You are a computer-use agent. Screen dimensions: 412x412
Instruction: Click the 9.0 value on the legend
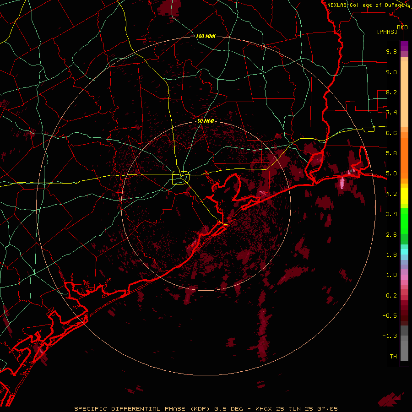[x=391, y=72]
